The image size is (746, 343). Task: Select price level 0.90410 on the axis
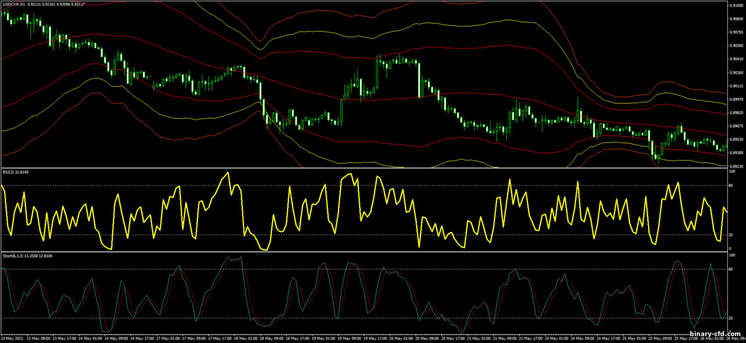[x=736, y=59]
